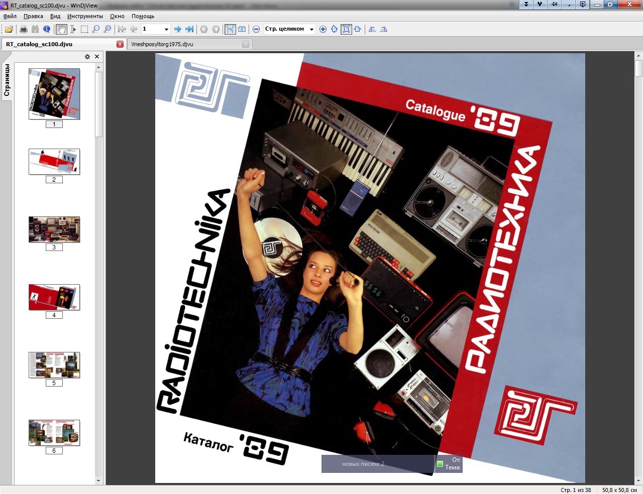The image size is (643, 494).
Task: Close the Vneshposyltorg1975.djvu tab
Action: pyautogui.click(x=246, y=44)
